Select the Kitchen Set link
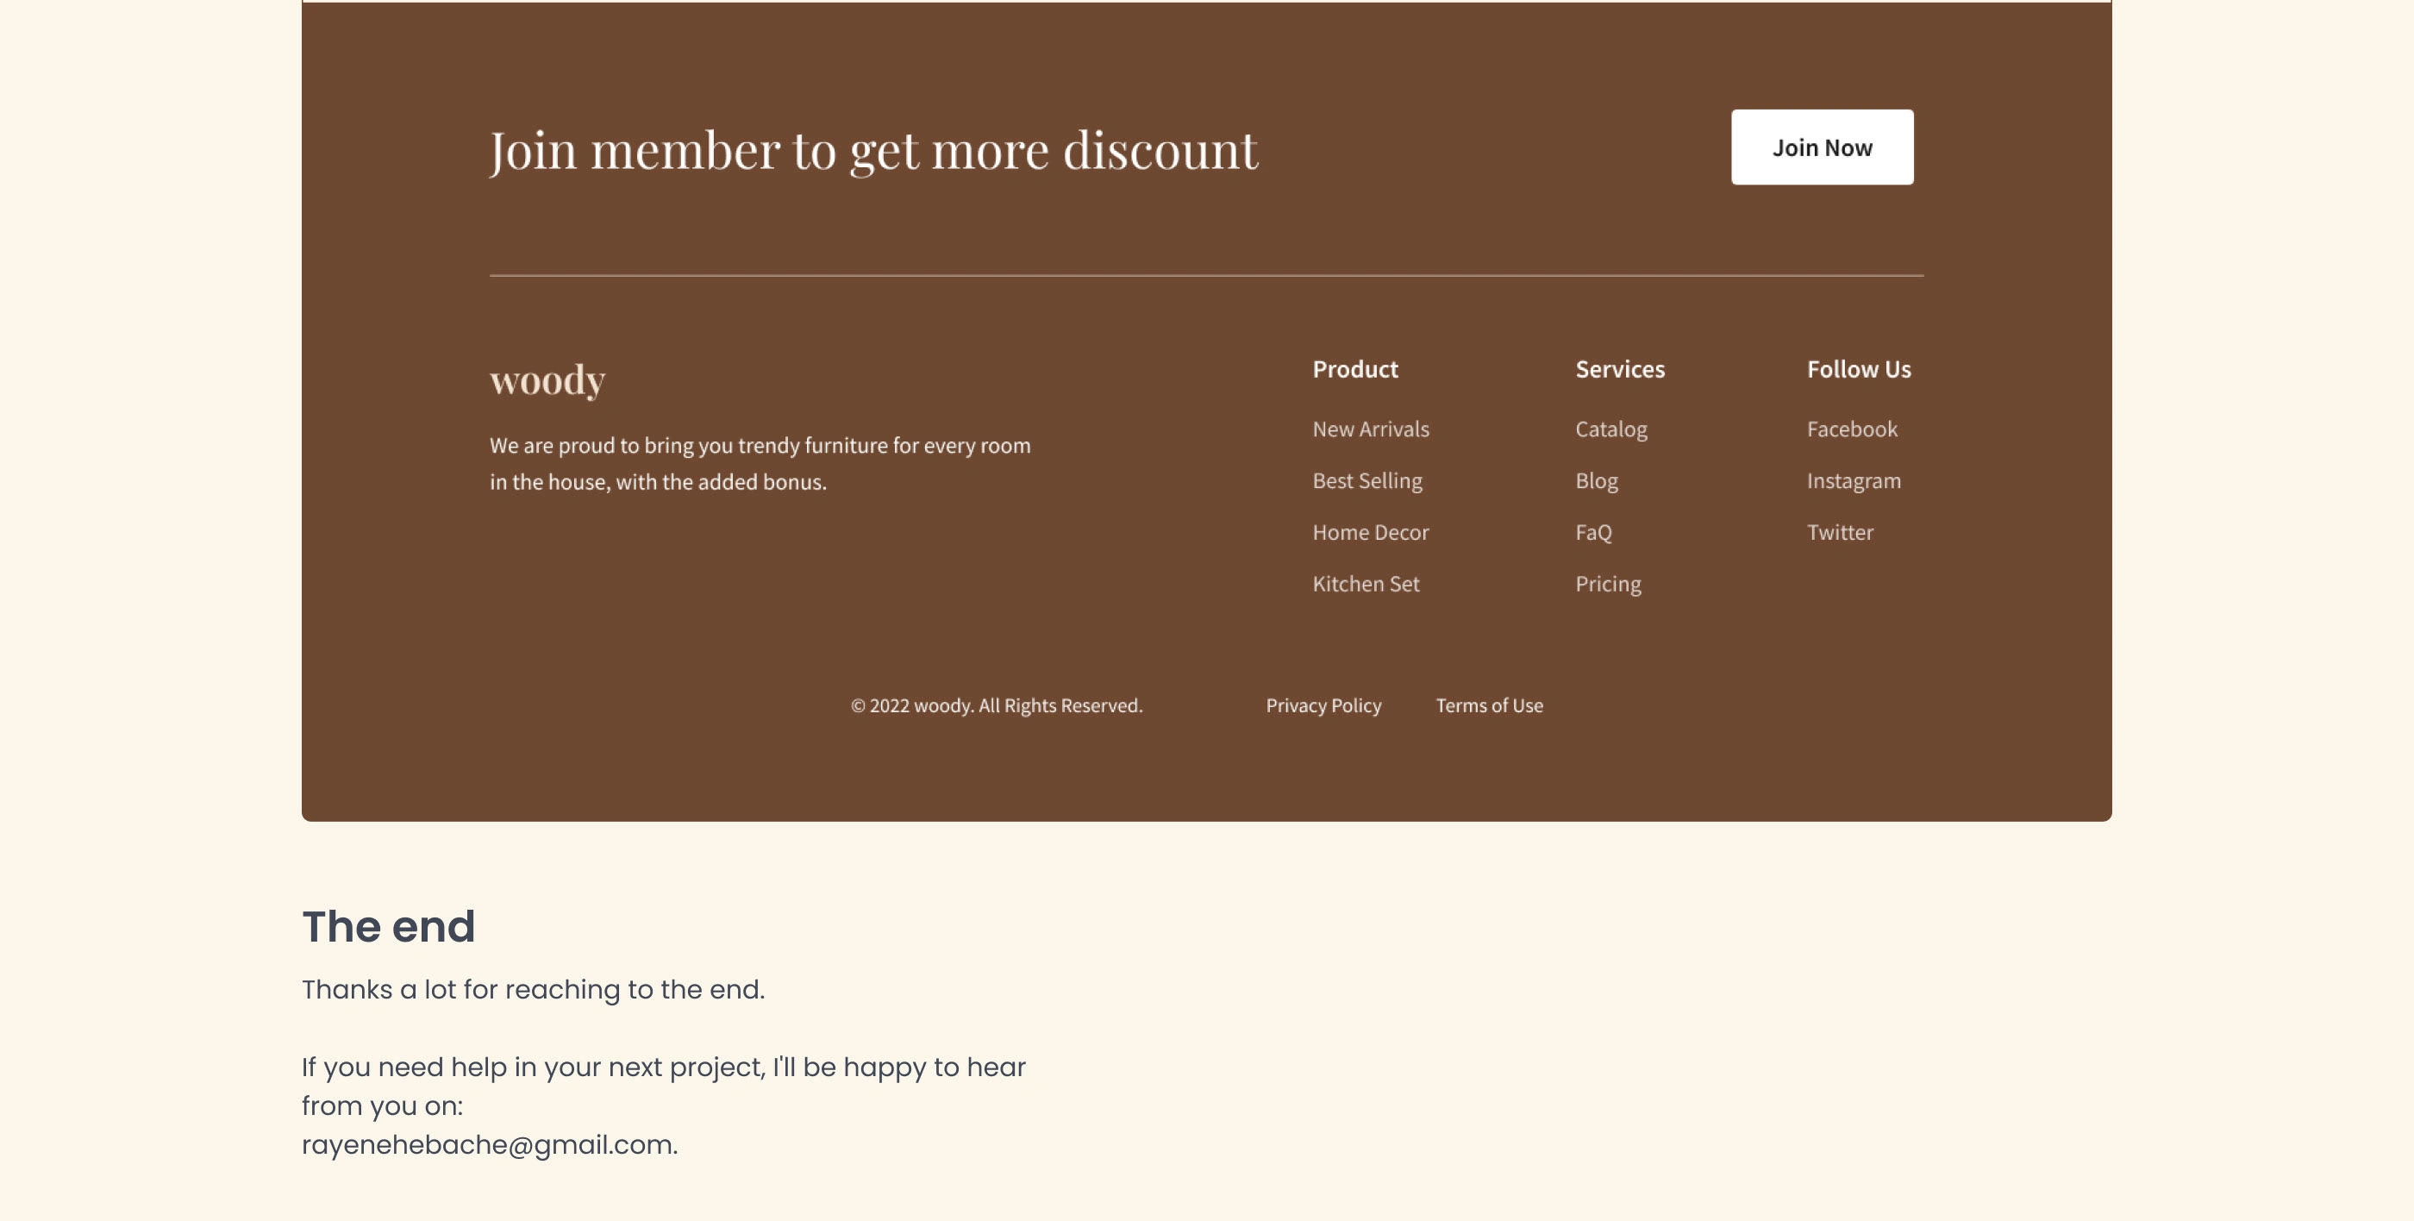This screenshot has width=2414, height=1221. pos(1366,584)
